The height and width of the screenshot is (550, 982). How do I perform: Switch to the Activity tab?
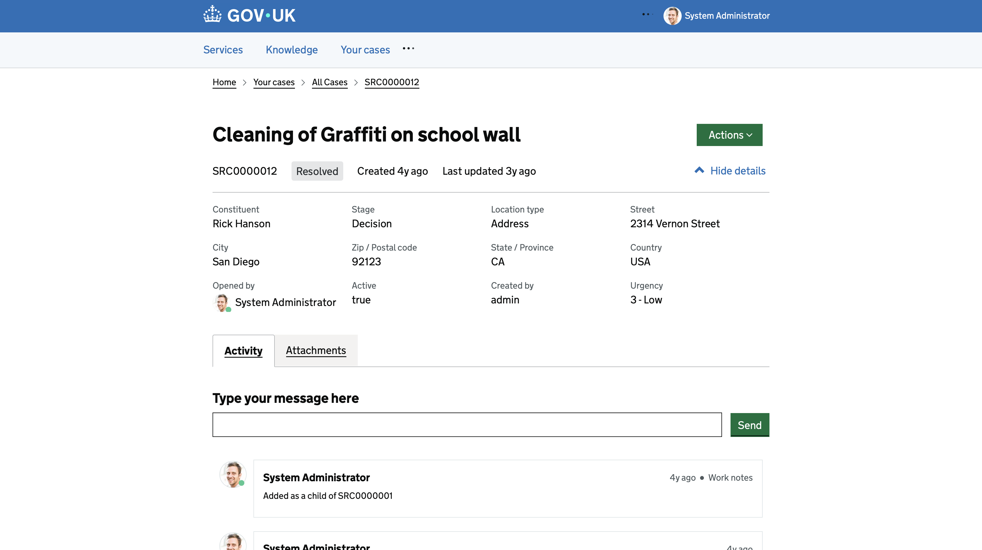244,351
